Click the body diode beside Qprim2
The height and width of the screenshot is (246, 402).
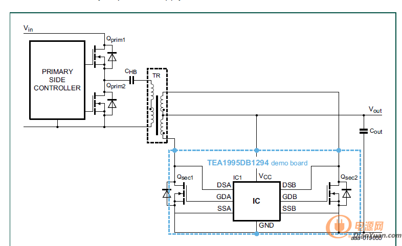(x=112, y=104)
